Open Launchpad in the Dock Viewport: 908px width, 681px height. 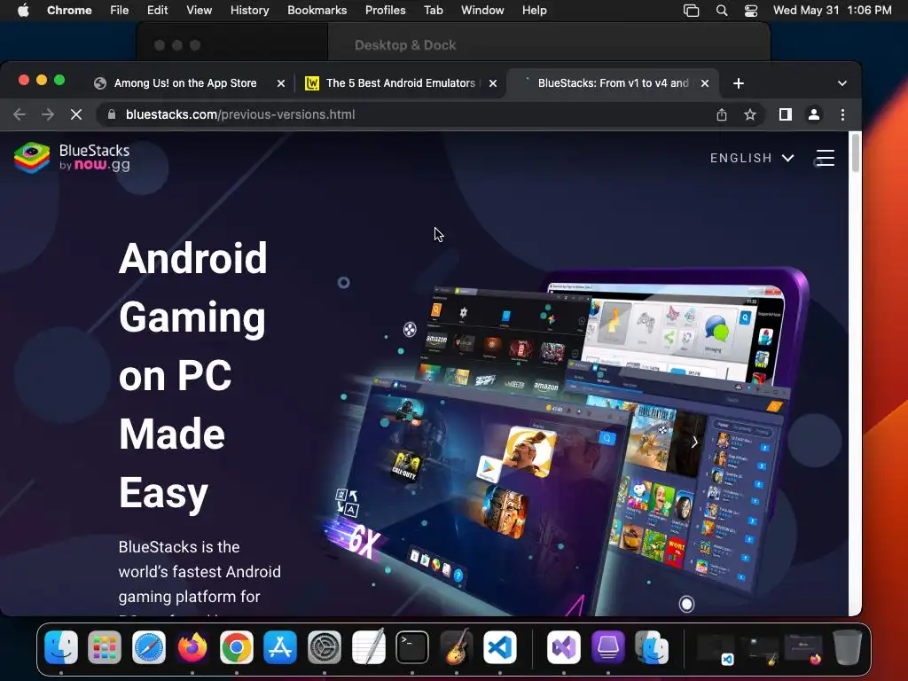click(x=105, y=647)
